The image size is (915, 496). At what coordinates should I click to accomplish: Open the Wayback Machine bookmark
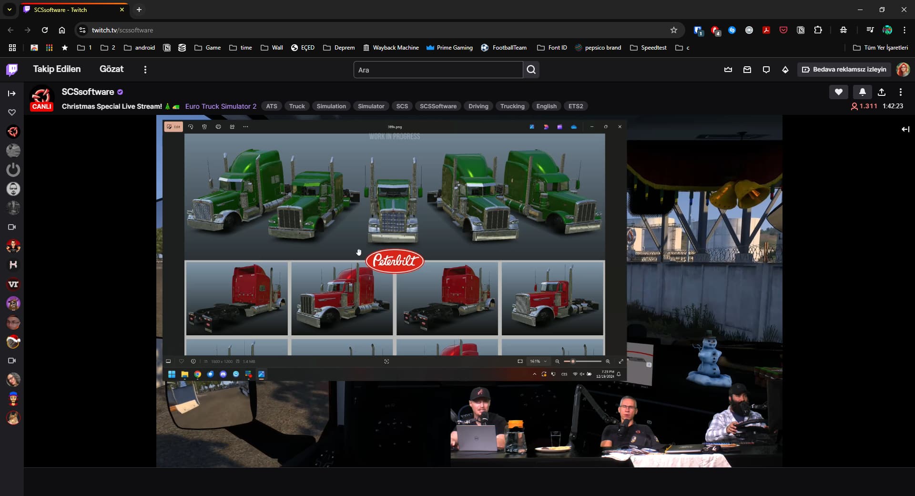pos(391,48)
